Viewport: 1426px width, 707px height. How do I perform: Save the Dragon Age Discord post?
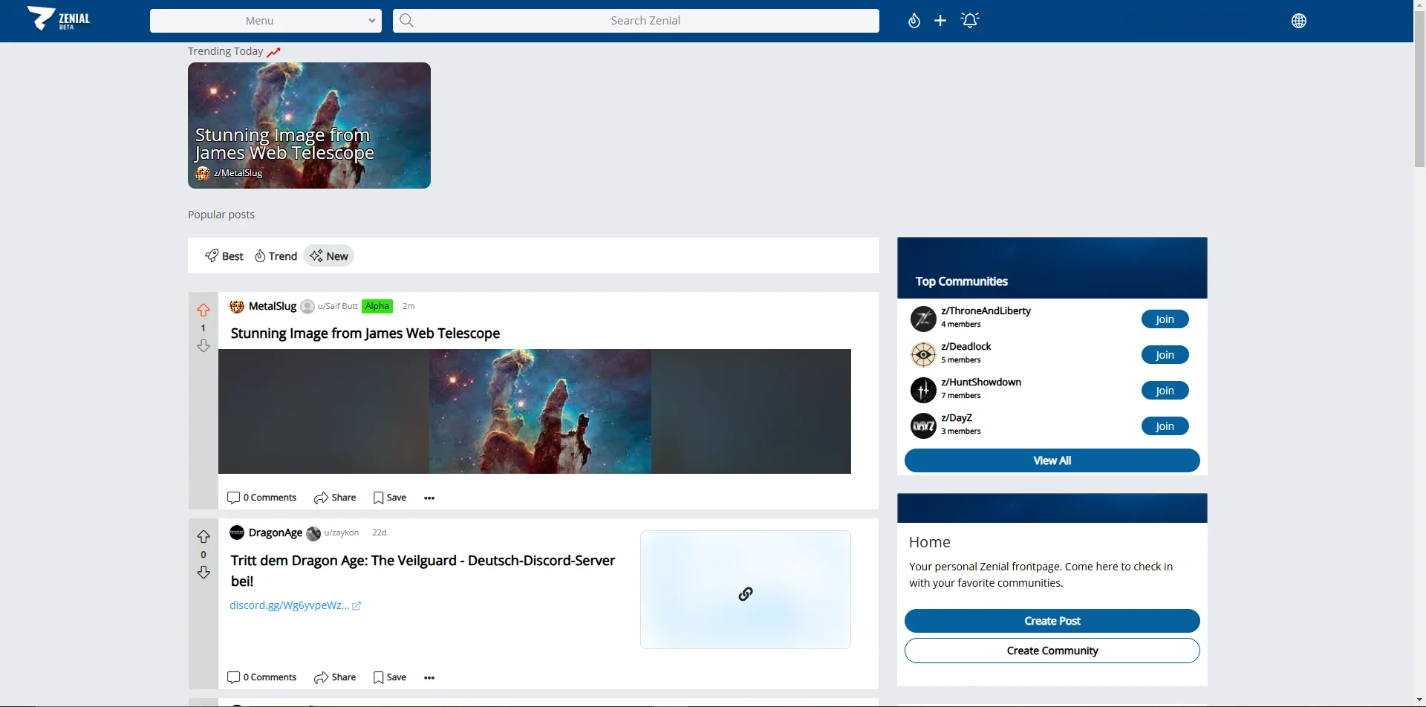pos(390,677)
